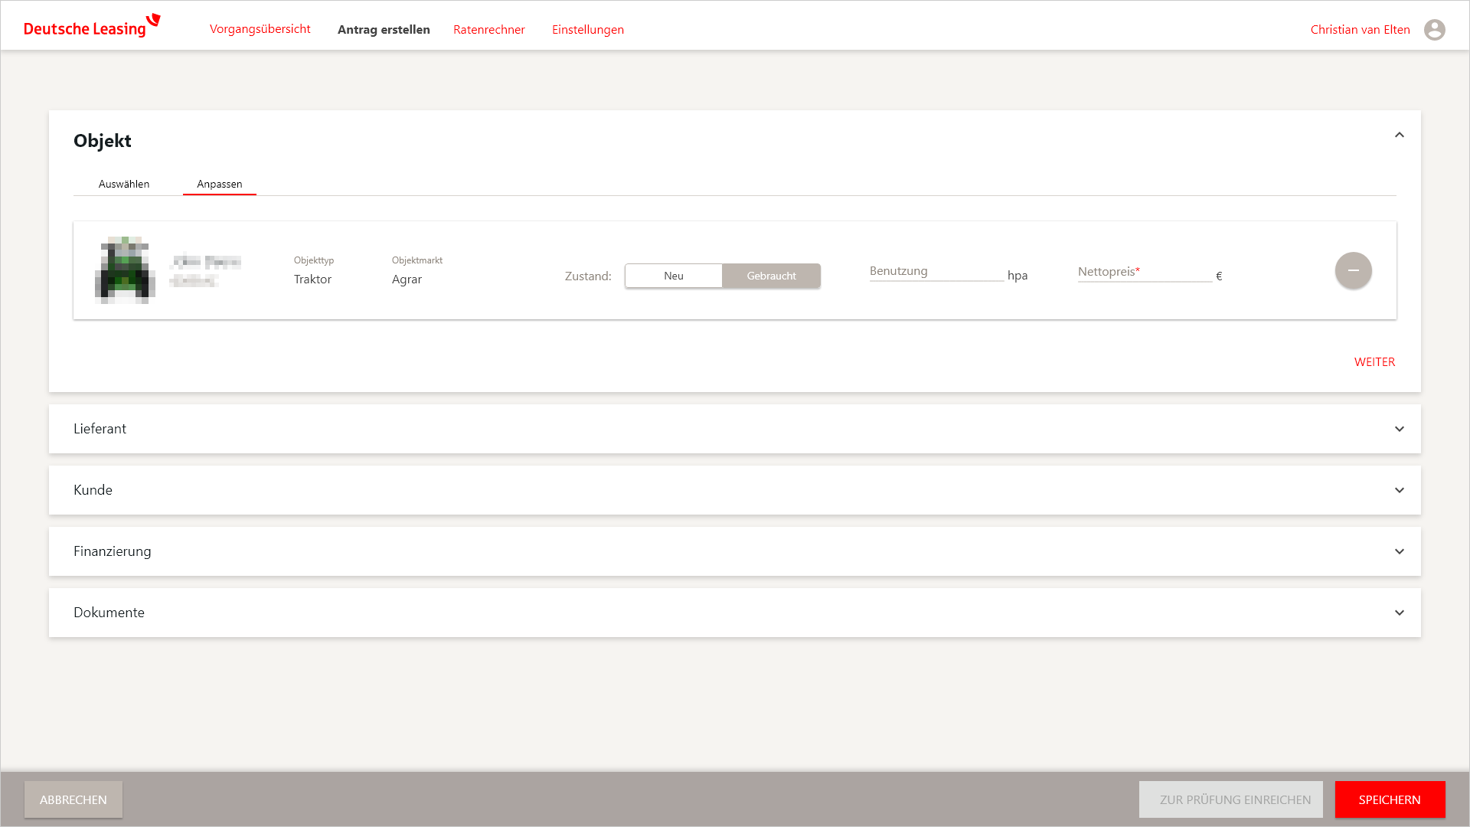Open the user profile avatar icon

(x=1434, y=30)
